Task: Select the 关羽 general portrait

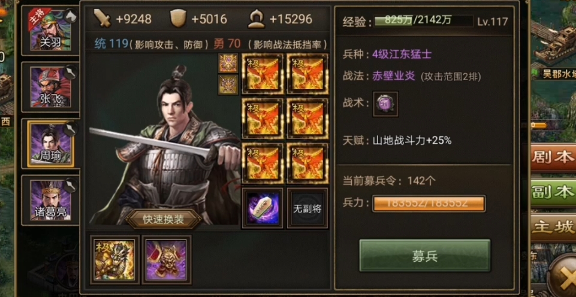Action: [50, 30]
